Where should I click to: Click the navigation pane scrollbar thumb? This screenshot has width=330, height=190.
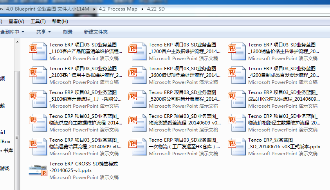[x=17, y=130]
